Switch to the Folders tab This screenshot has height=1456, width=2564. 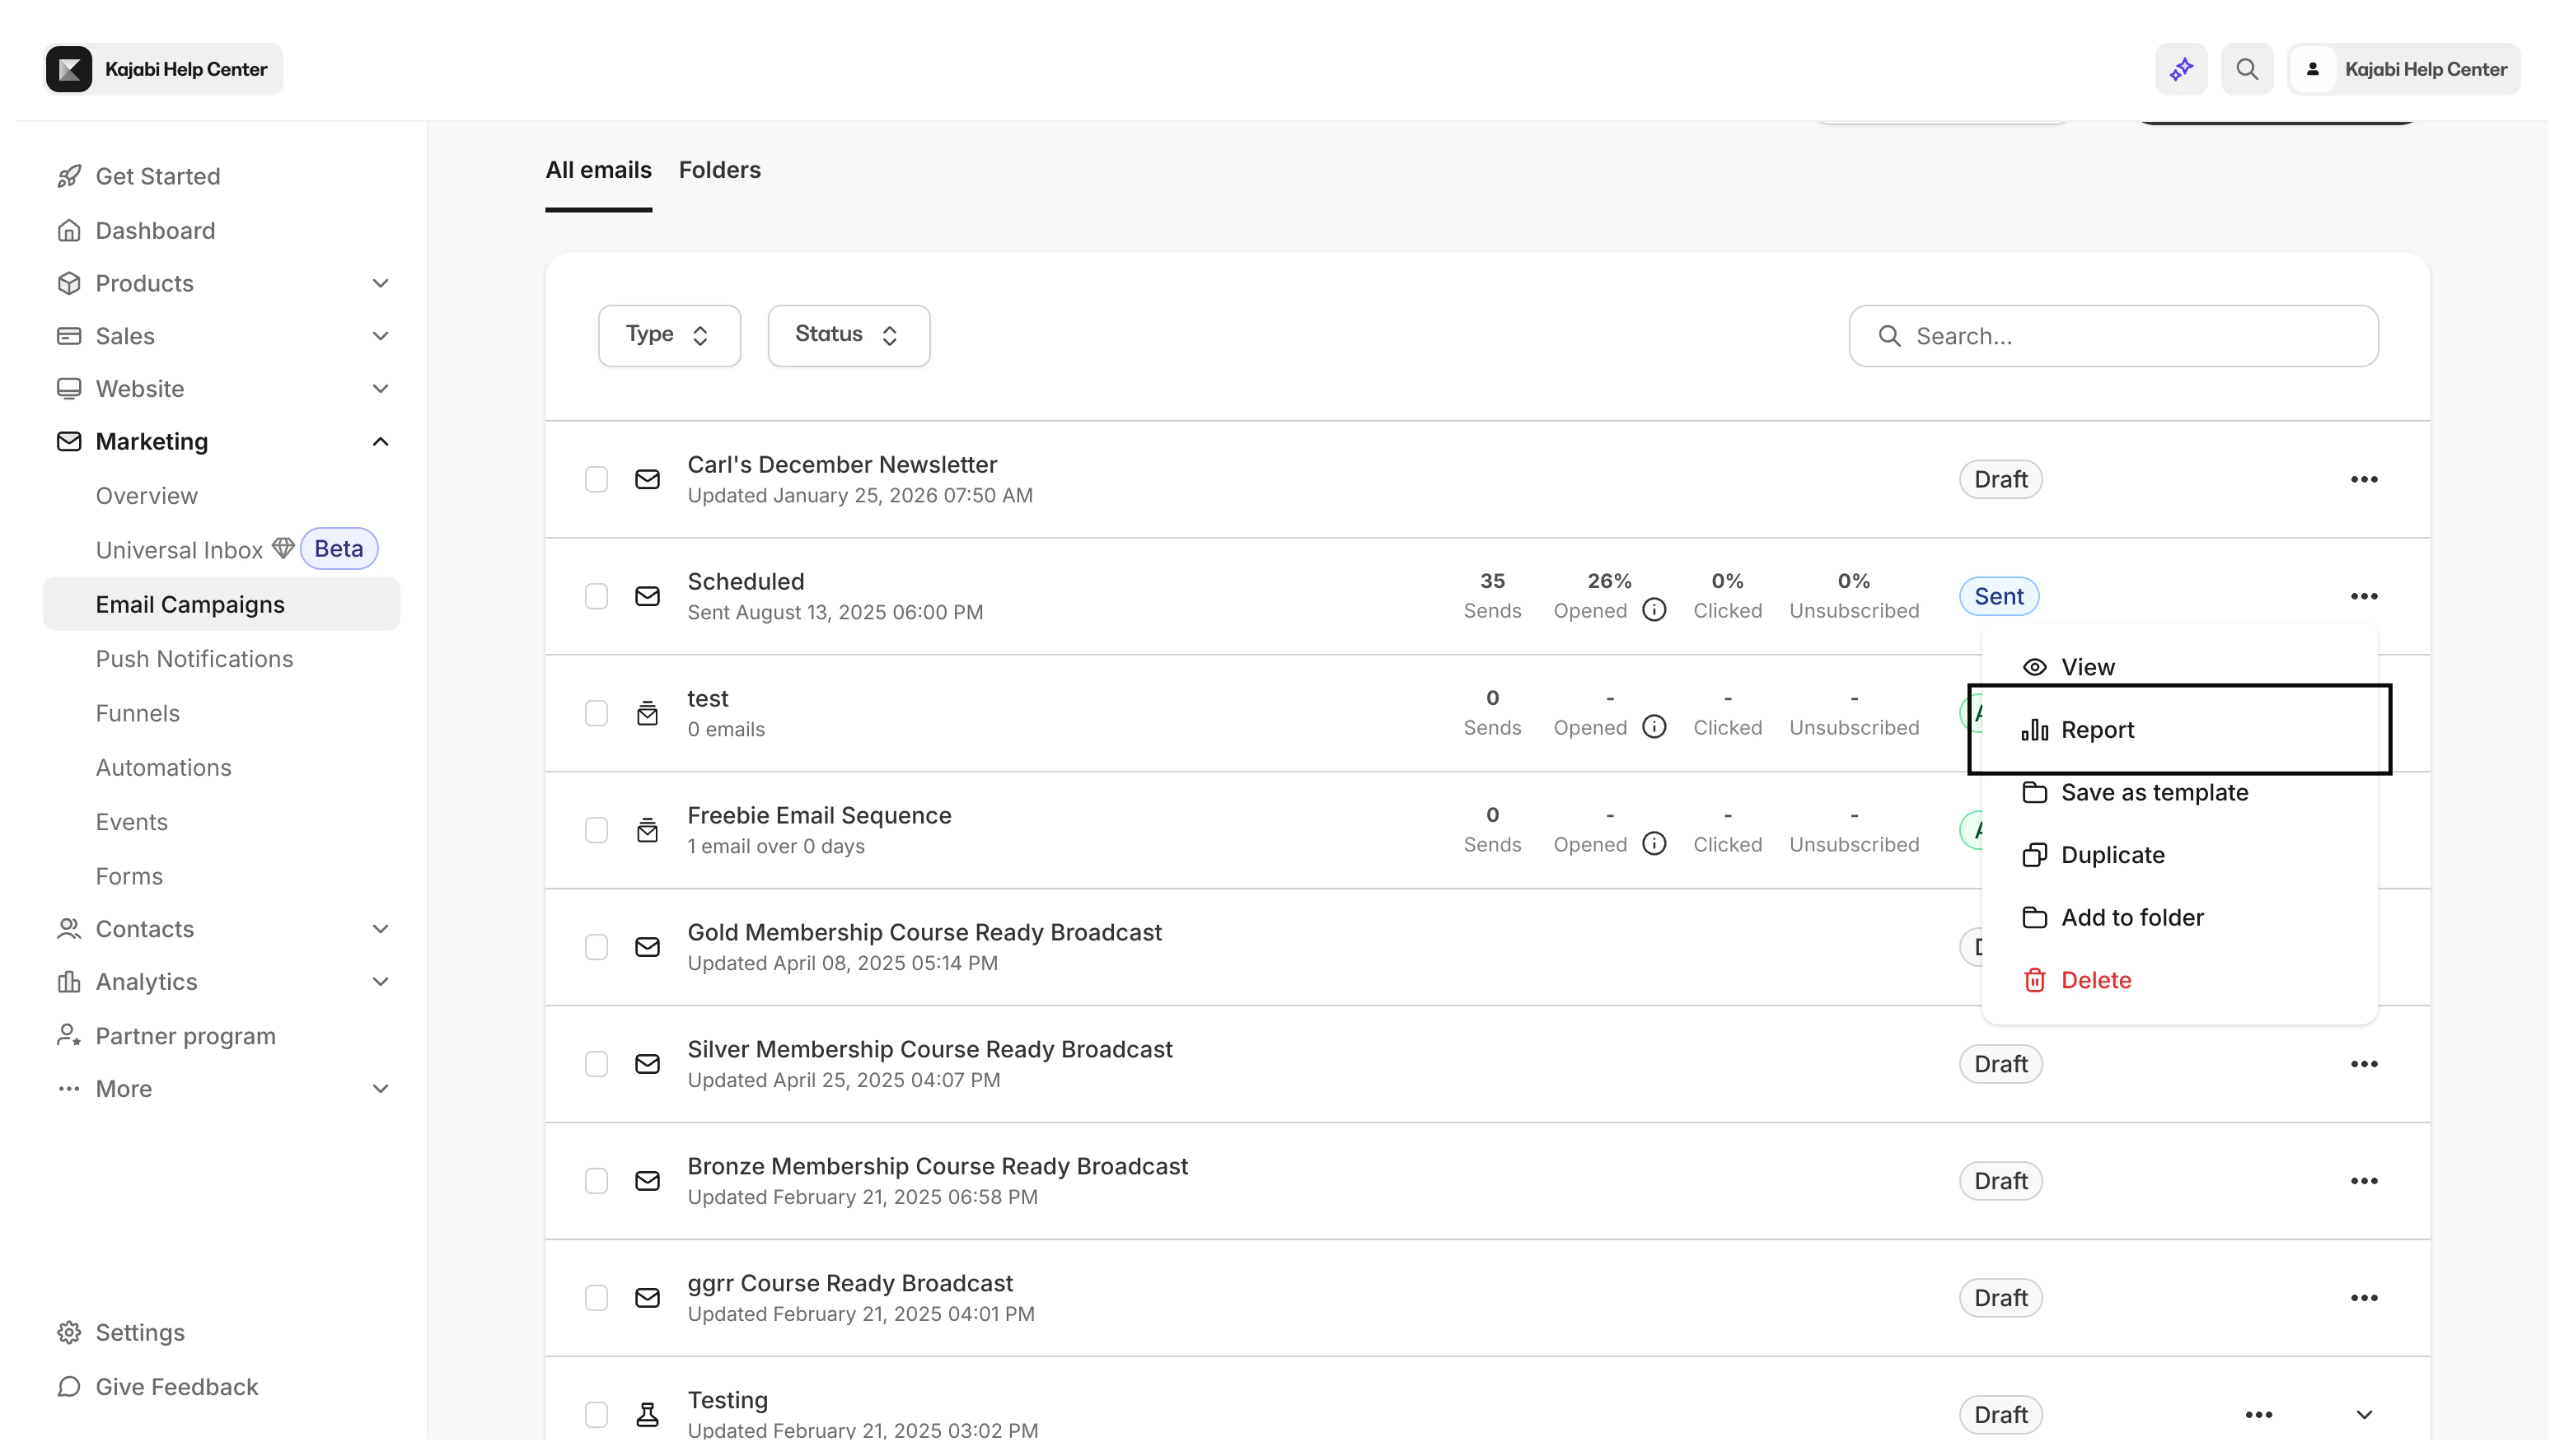[719, 170]
